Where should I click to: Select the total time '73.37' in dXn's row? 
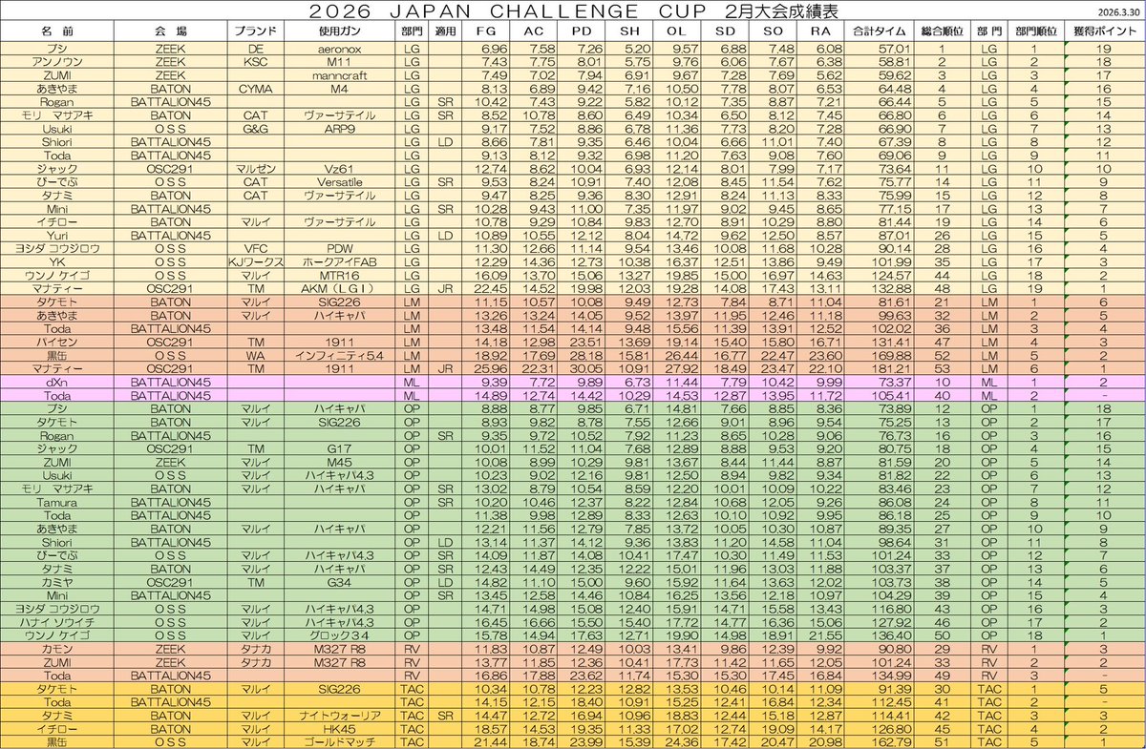coord(879,381)
